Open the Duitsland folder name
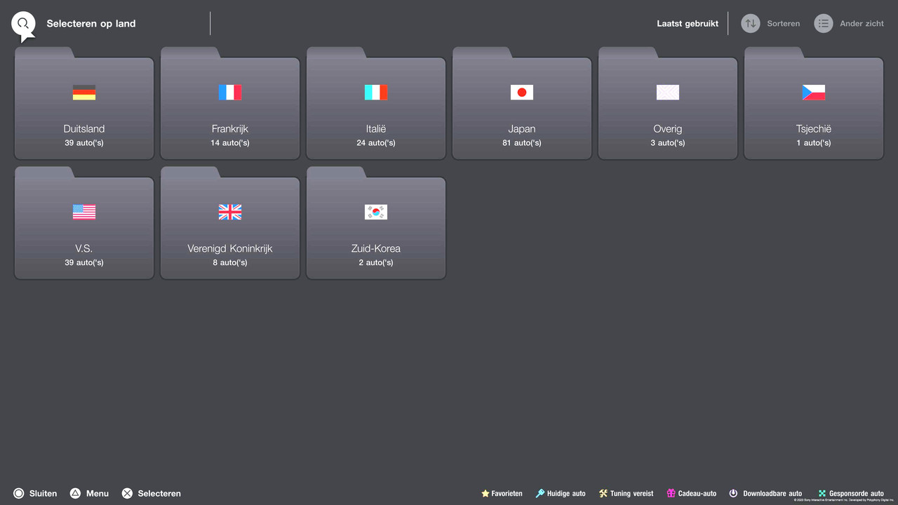 (x=84, y=129)
